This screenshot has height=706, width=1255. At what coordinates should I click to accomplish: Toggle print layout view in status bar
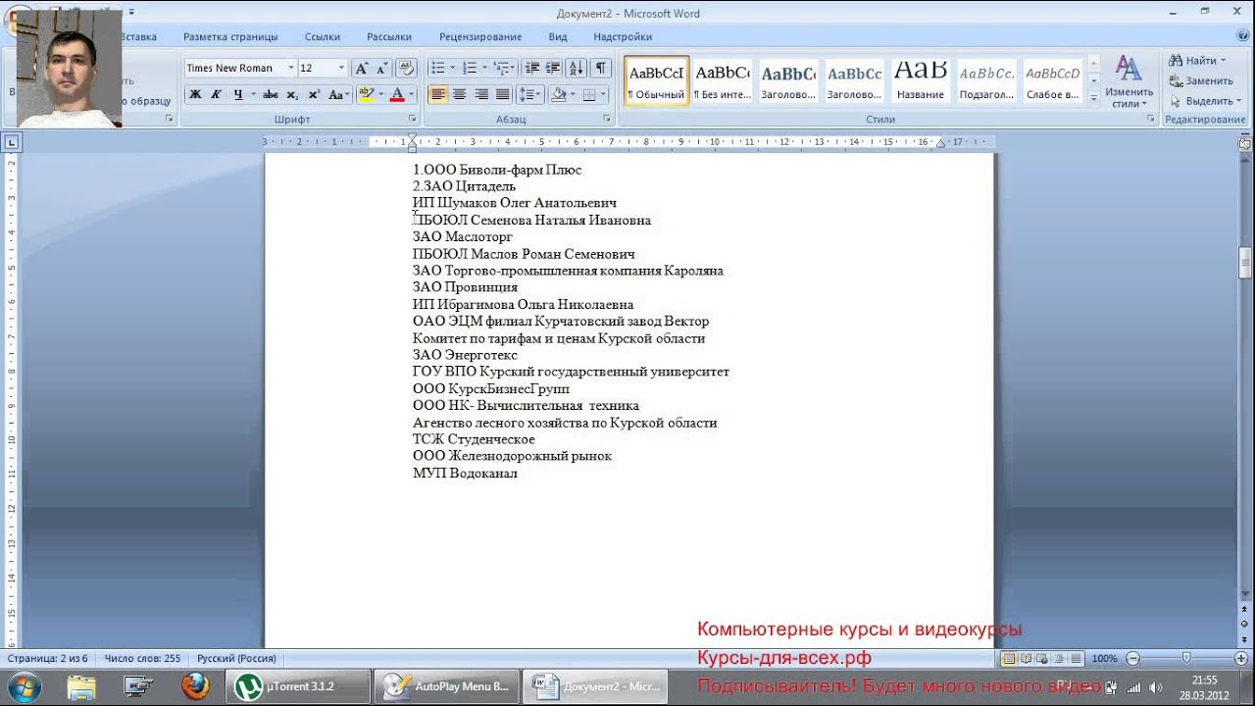(x=1008, y=659)
